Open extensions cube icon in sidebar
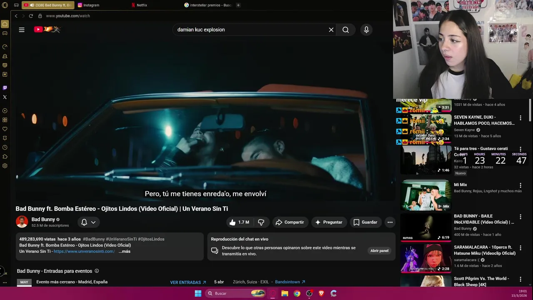 click(5, 157)
